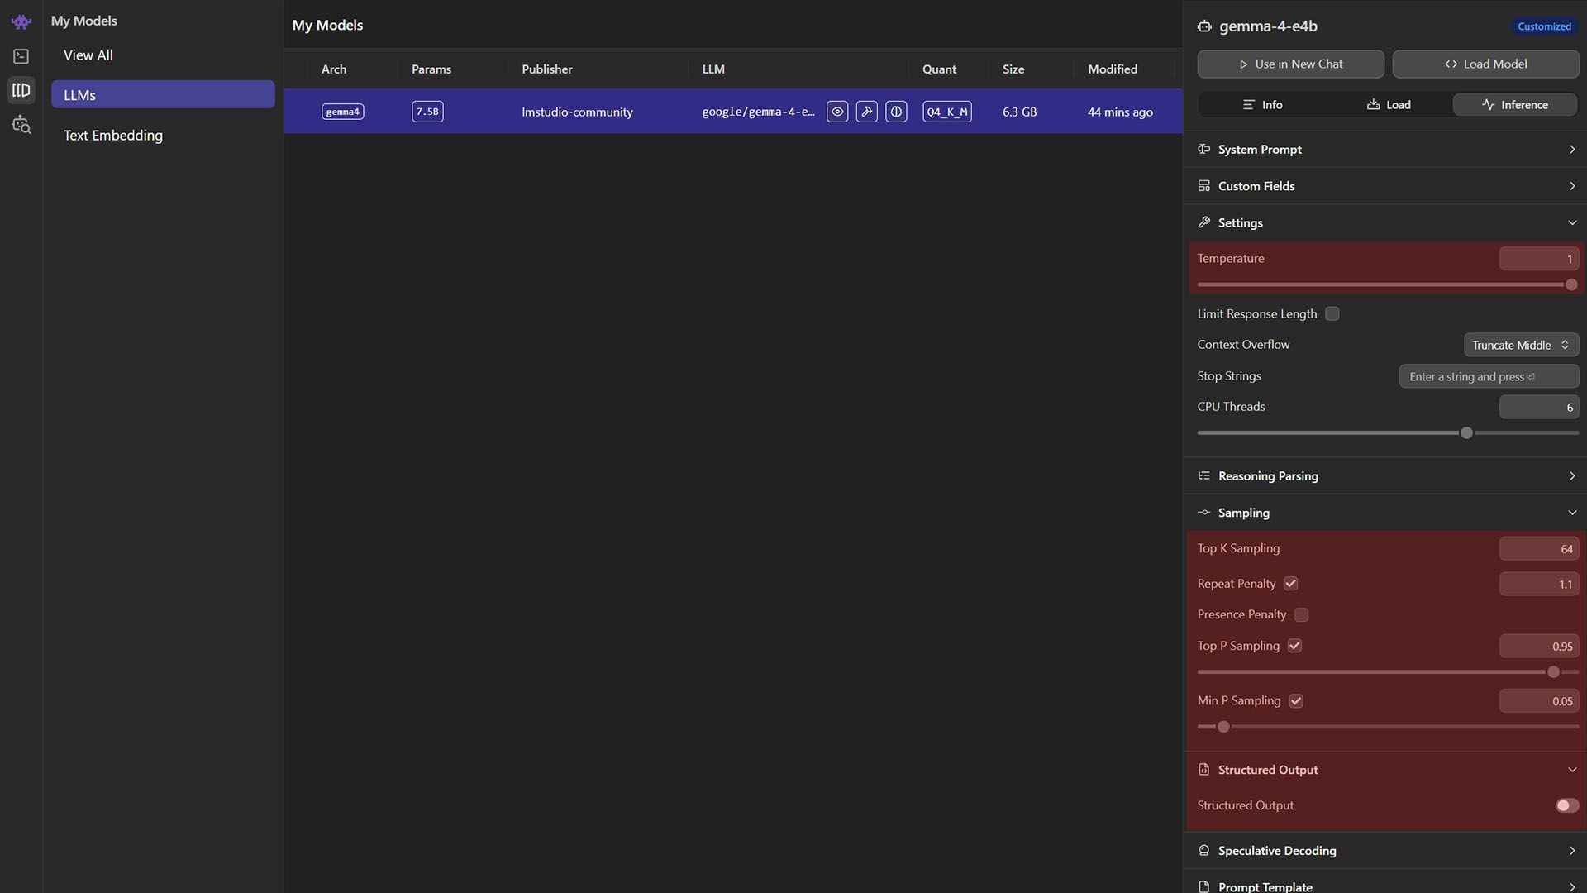Click the chat icon in left sidebar
This screenshot has height=893, width=1587.
pyautogui.click(x=21, y=56)
